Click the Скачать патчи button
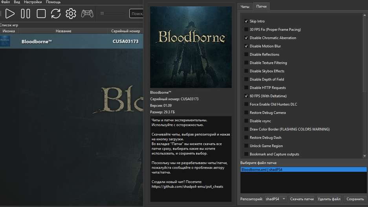 coord(302,199)
